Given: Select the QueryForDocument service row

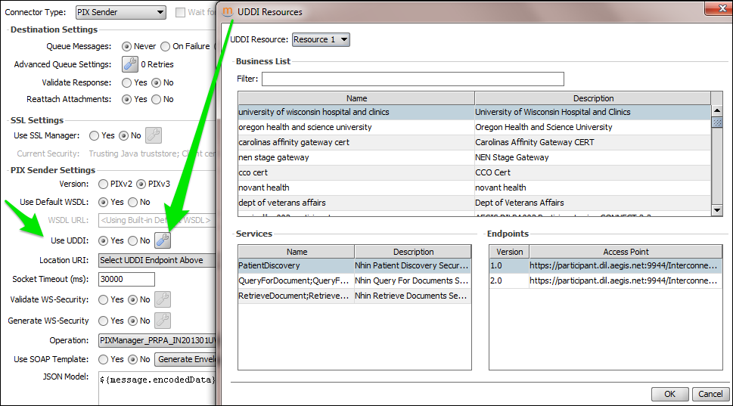Looking at the screenshot, I should click(355, 280).
